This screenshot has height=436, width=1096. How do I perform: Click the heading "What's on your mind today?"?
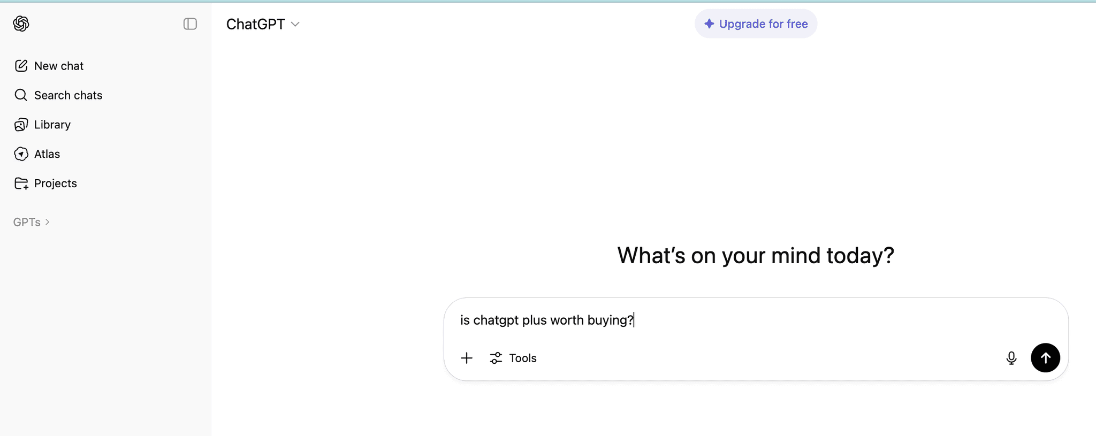pyautogui.click(x=756, y=255)
